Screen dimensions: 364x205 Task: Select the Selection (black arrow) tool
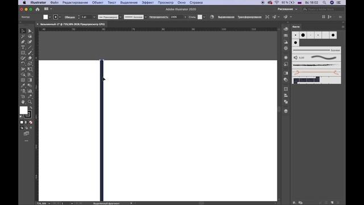23,31
